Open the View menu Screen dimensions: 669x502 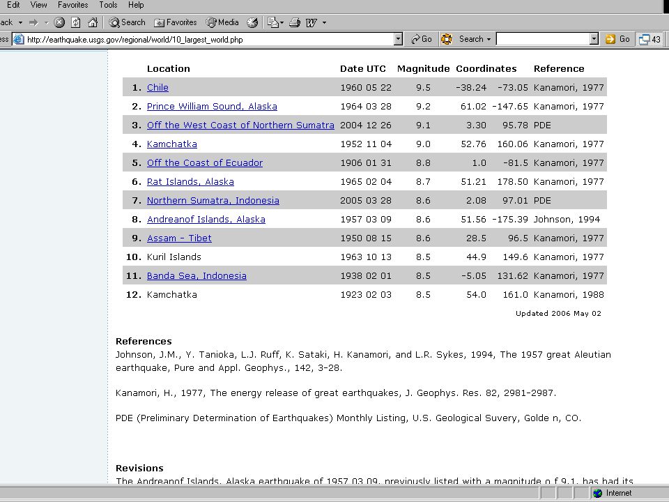[38, 5]
